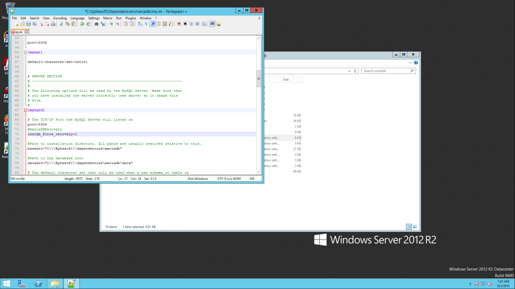Click the Print toolbar icon
The image size is (515, 289).
53,24
